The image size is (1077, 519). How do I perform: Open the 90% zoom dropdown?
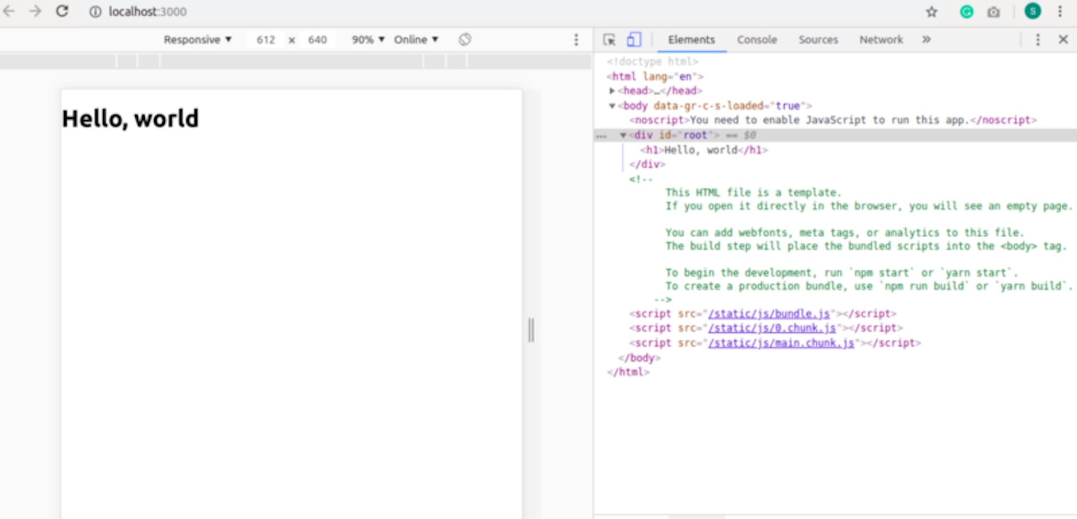pyautogui.click(x=368, y=40)
